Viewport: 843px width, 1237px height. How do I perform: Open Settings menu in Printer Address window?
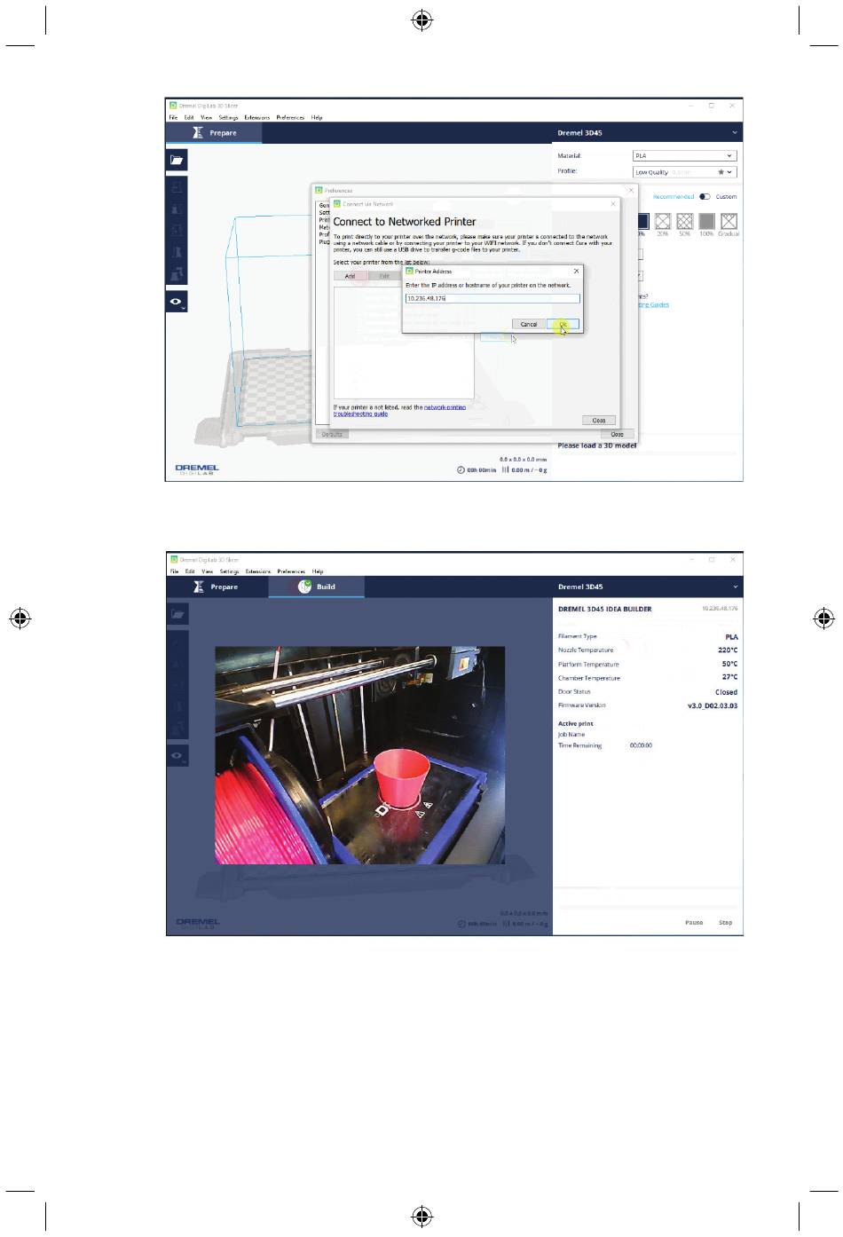(x=228, y=117)
